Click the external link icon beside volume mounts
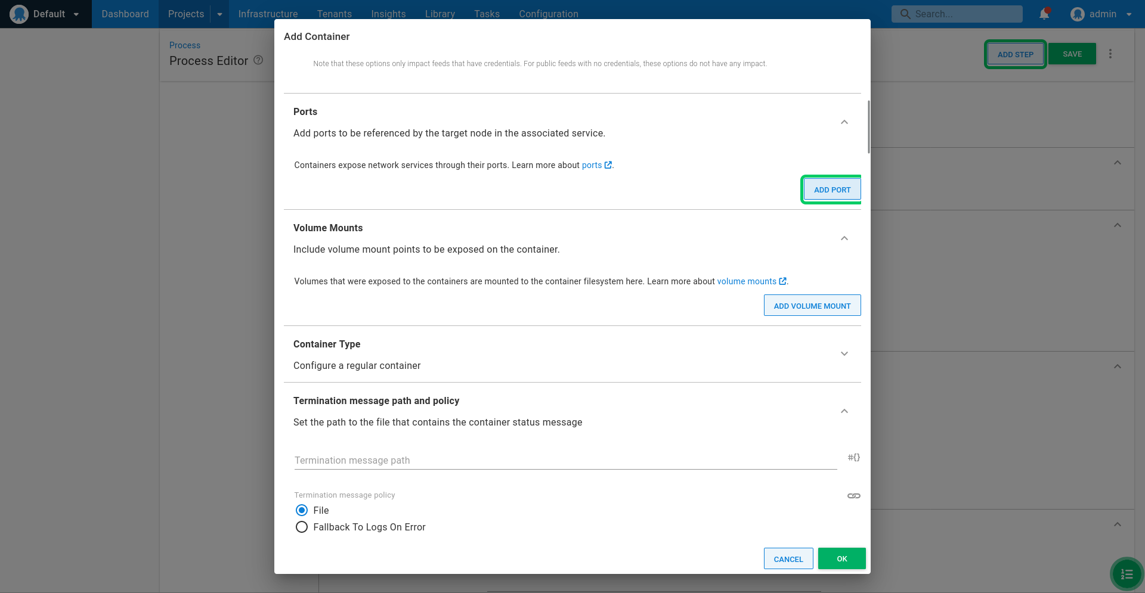The height and width of the screenshot is (593, 1145). pos(782,281)
